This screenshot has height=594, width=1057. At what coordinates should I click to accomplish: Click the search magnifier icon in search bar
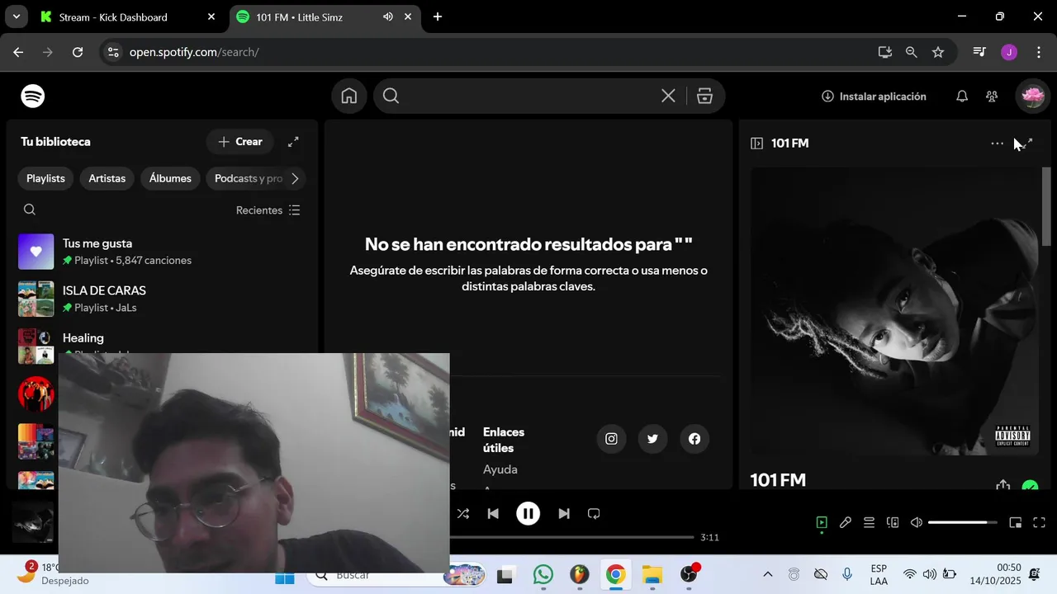[391, 97]
